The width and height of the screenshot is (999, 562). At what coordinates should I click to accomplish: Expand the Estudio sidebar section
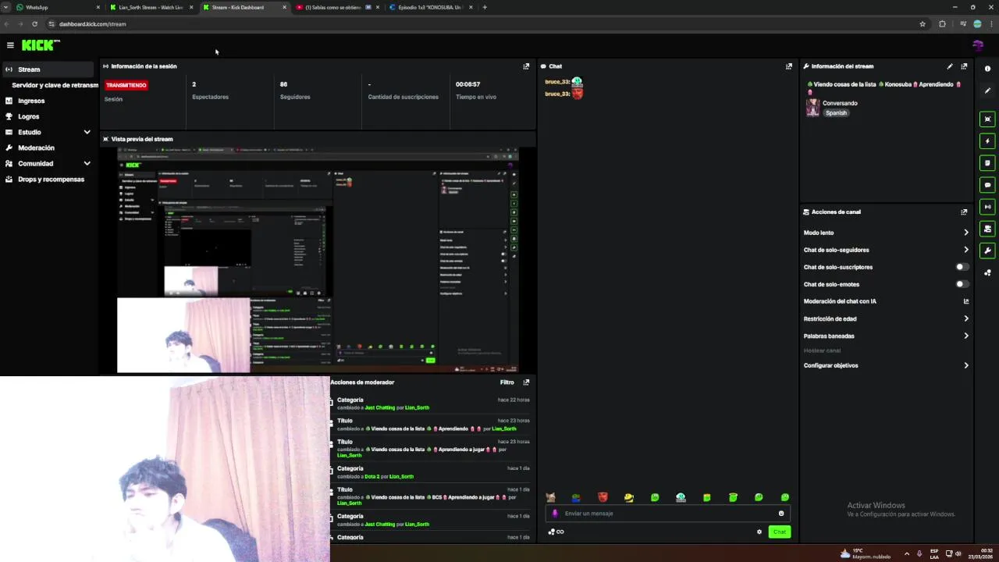pos(87,132)
